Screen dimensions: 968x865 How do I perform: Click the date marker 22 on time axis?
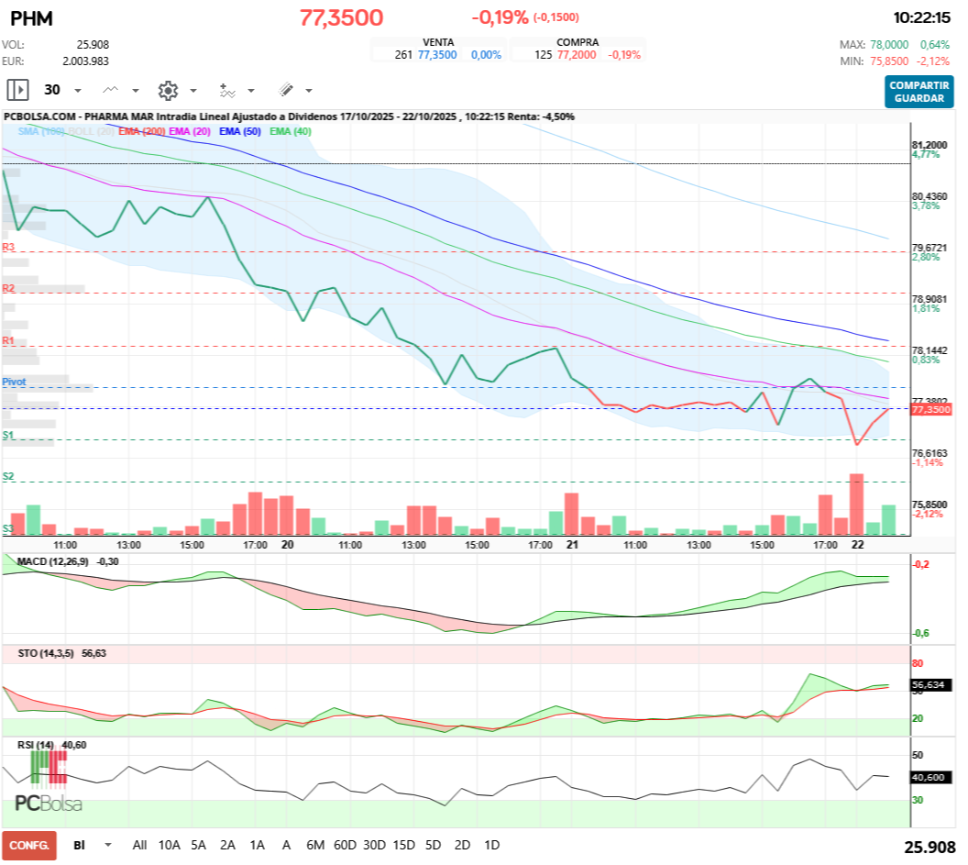click(x=857, y=545)
